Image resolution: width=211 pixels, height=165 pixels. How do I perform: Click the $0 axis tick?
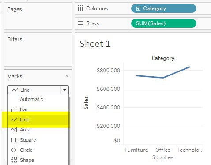click(x=117, y=141)
